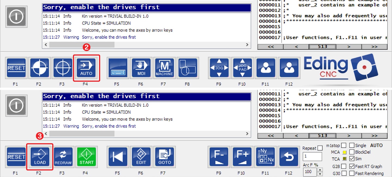
Task: Open the Nx Ny nesting button
Action: tap(265, 157)
